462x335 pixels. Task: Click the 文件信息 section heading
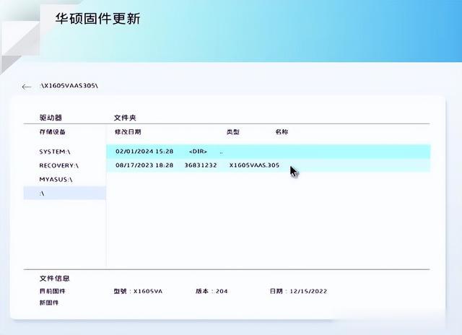click(55, 279)
